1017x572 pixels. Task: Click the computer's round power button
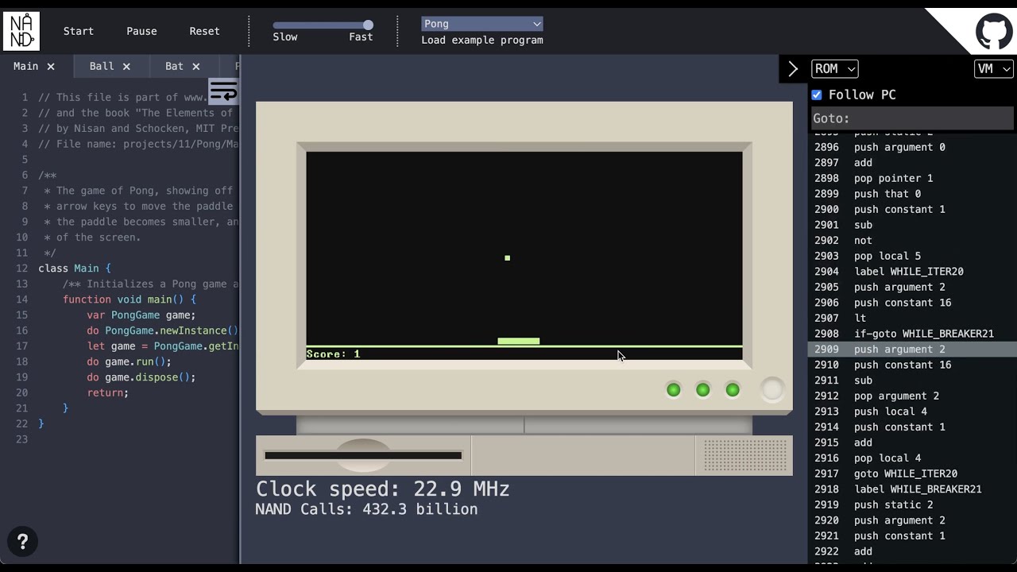pyautogui.click(x=772, y=389)
